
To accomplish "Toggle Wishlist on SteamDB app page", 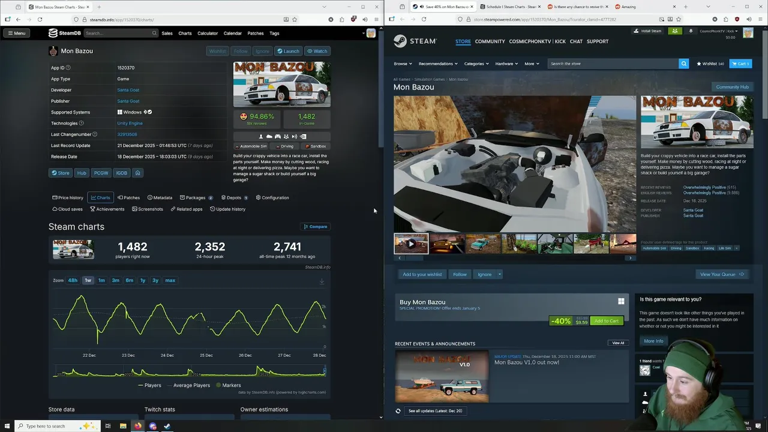I will (218, 51).
